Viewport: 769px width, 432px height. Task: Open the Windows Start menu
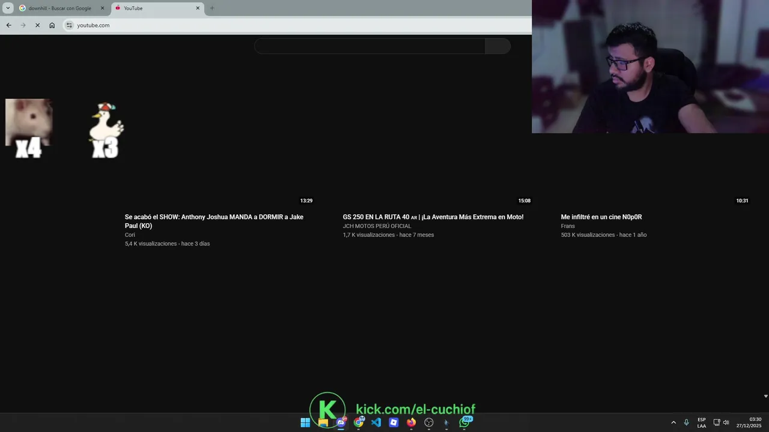click(305, 422)
